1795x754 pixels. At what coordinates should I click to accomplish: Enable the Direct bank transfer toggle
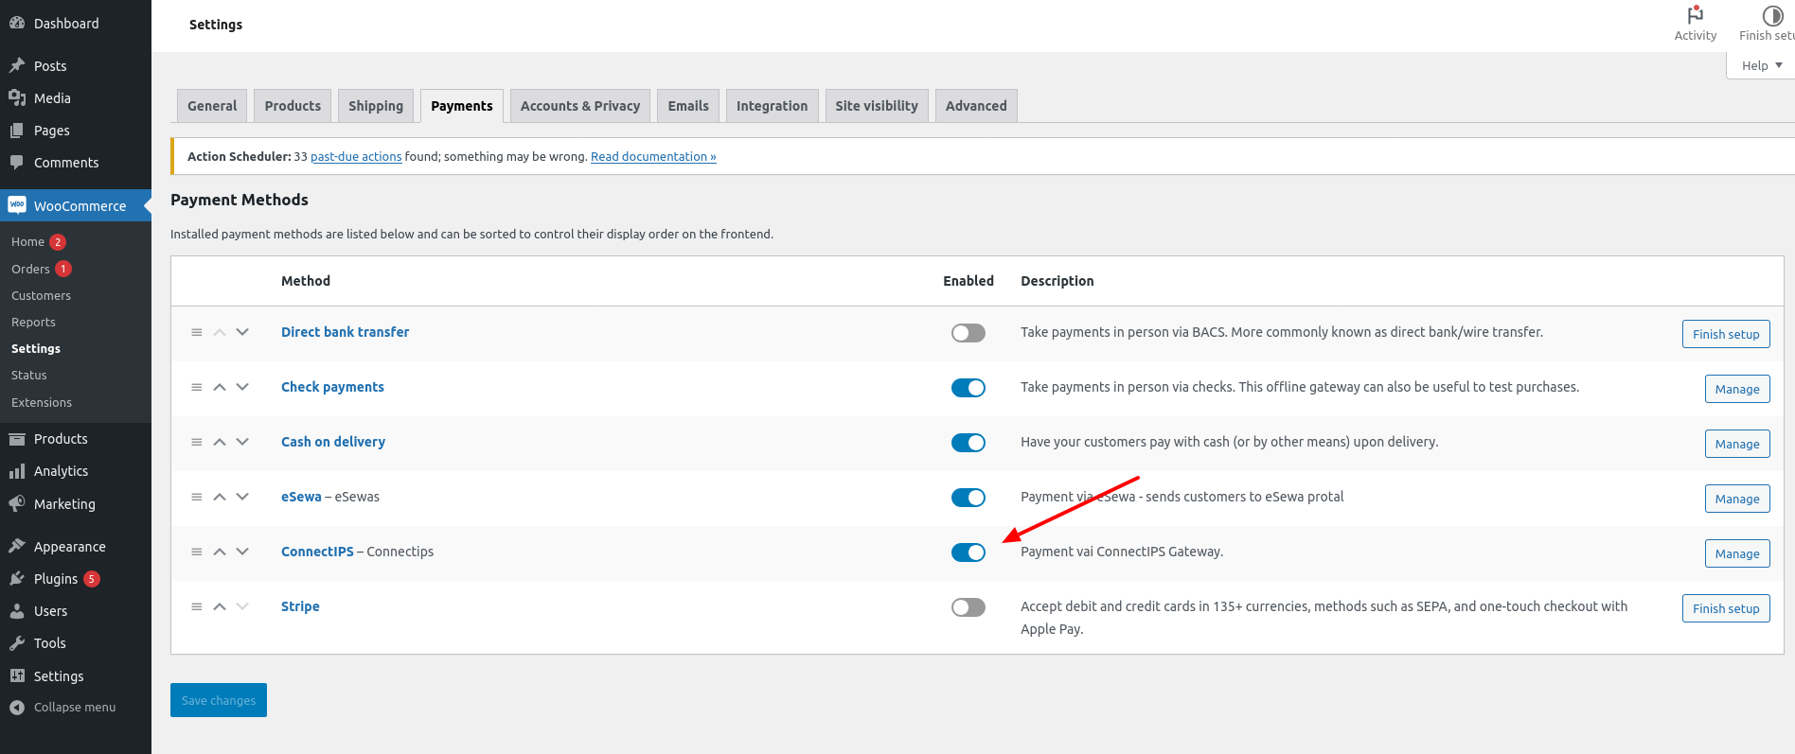tap(969, 333)
